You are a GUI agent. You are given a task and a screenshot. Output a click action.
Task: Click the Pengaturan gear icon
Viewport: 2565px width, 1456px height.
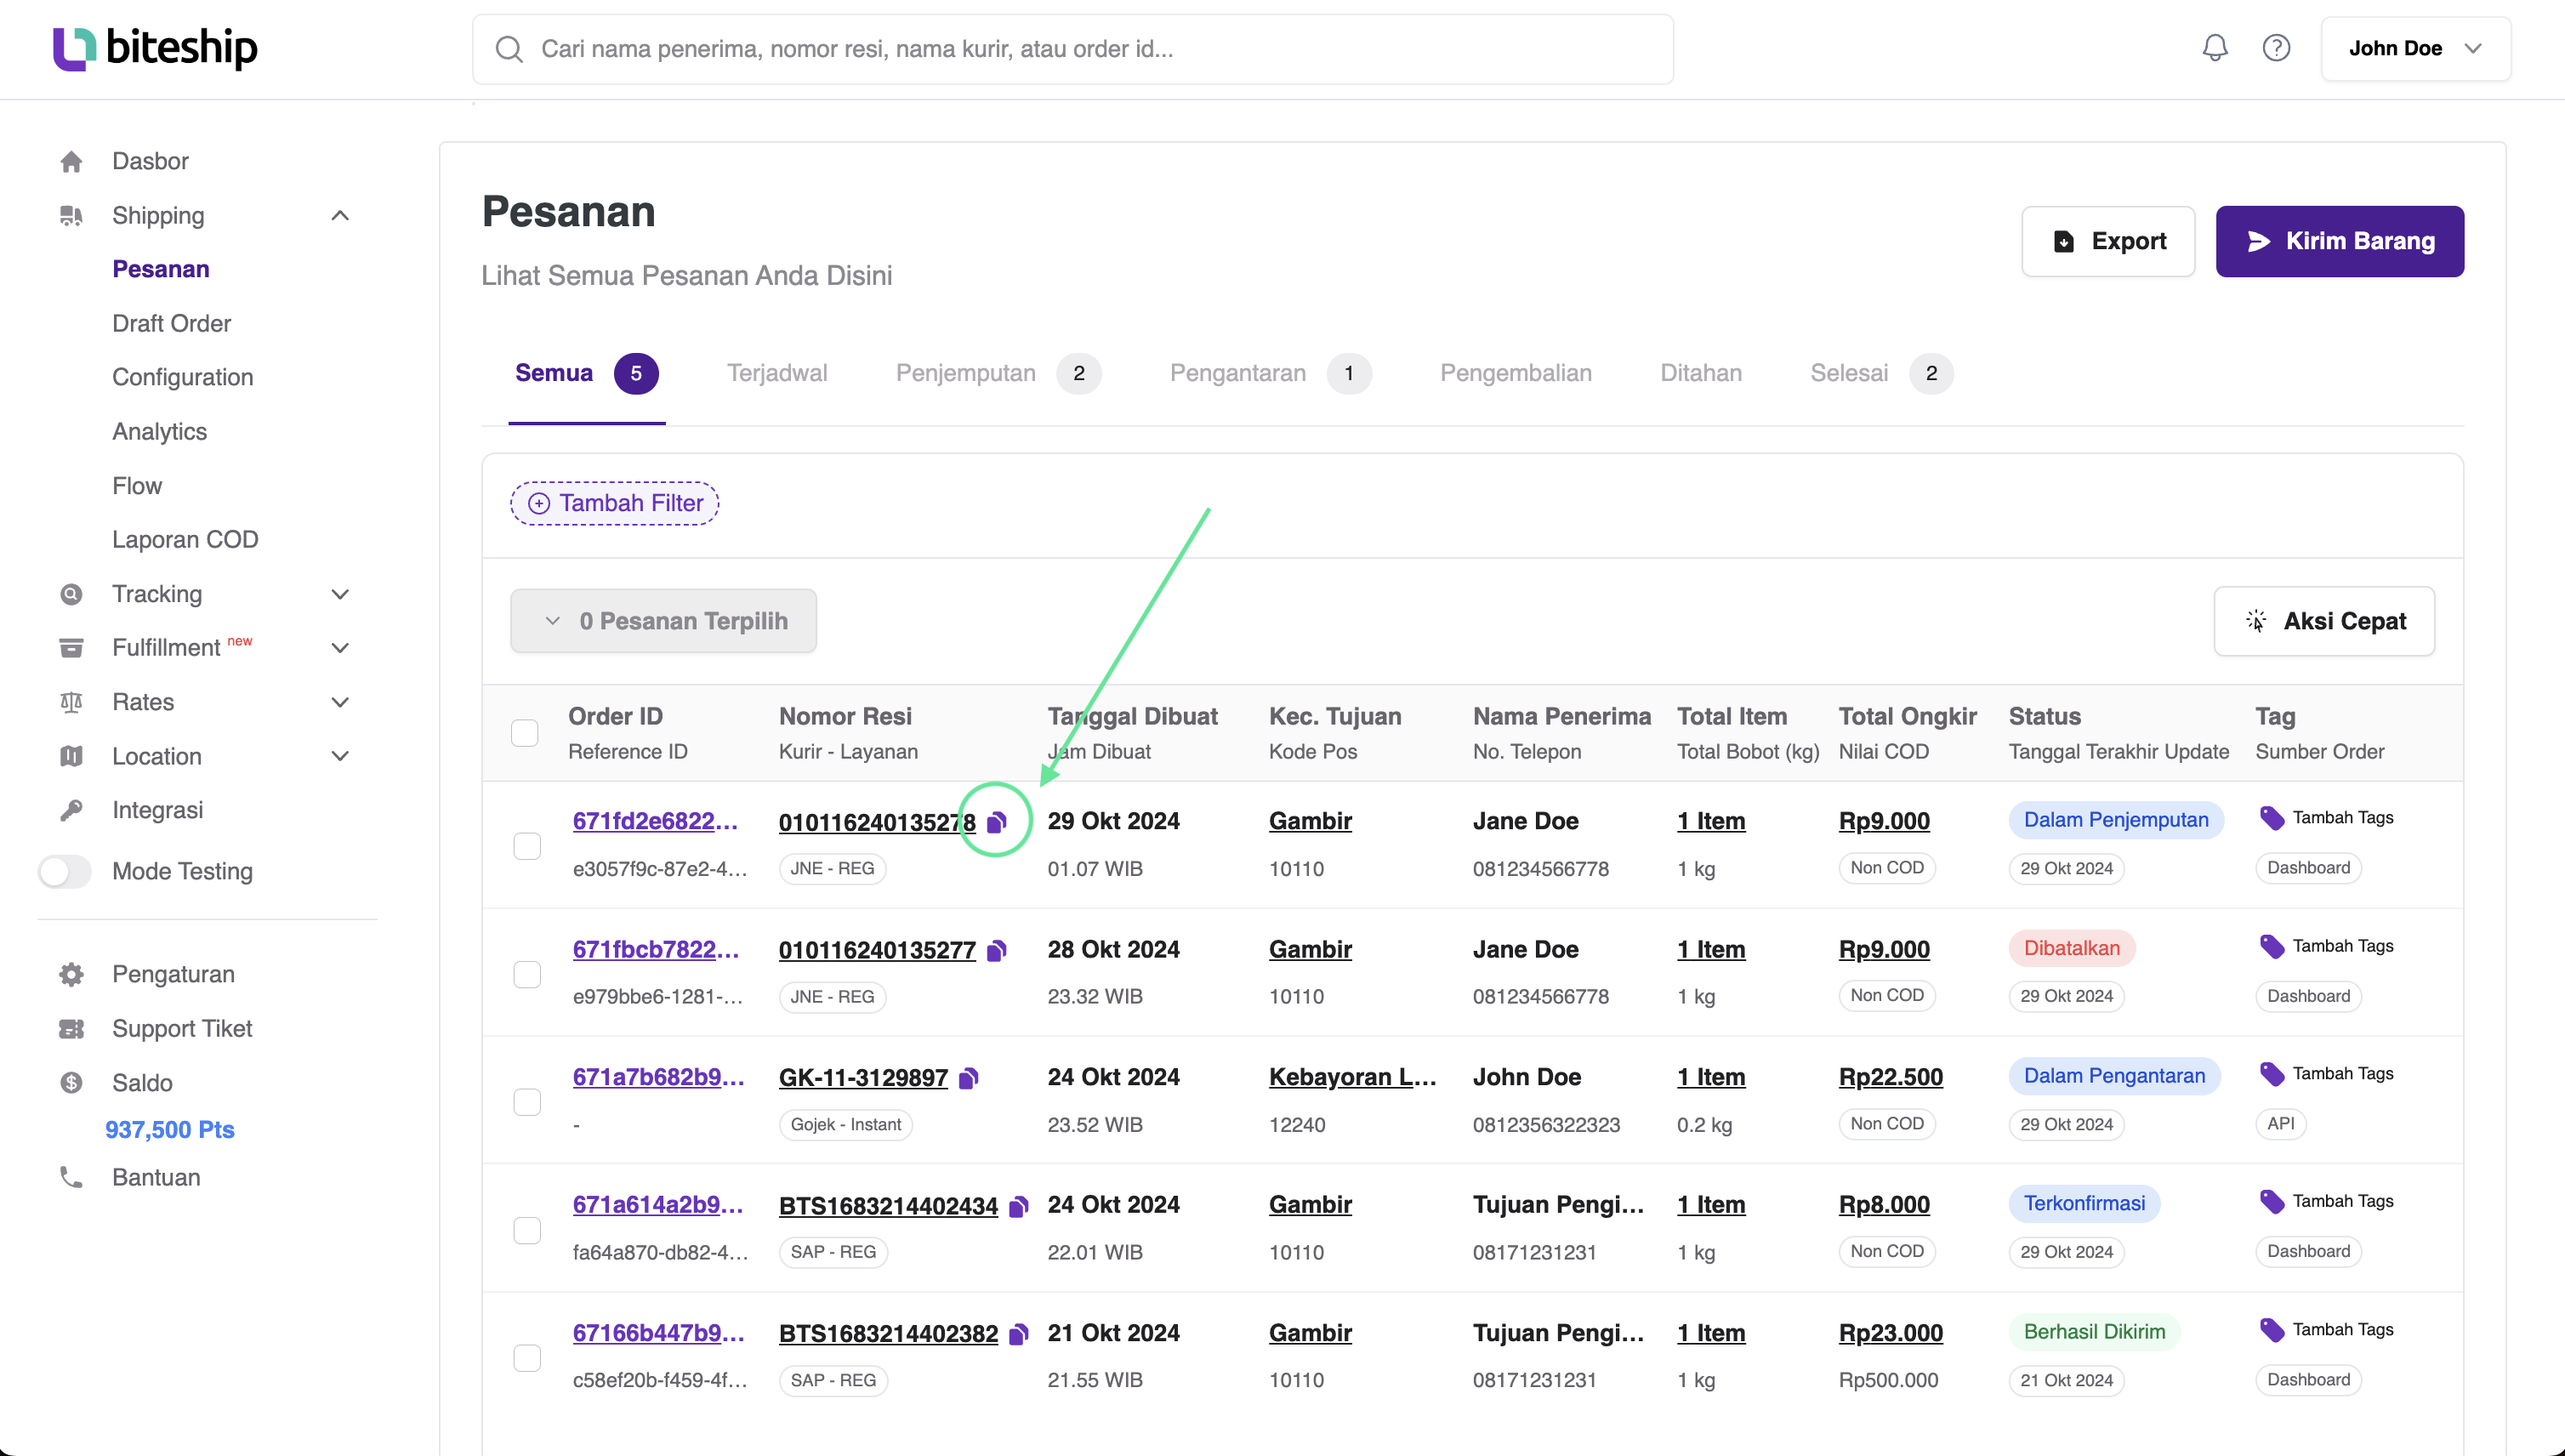click(x=71, y=974)
